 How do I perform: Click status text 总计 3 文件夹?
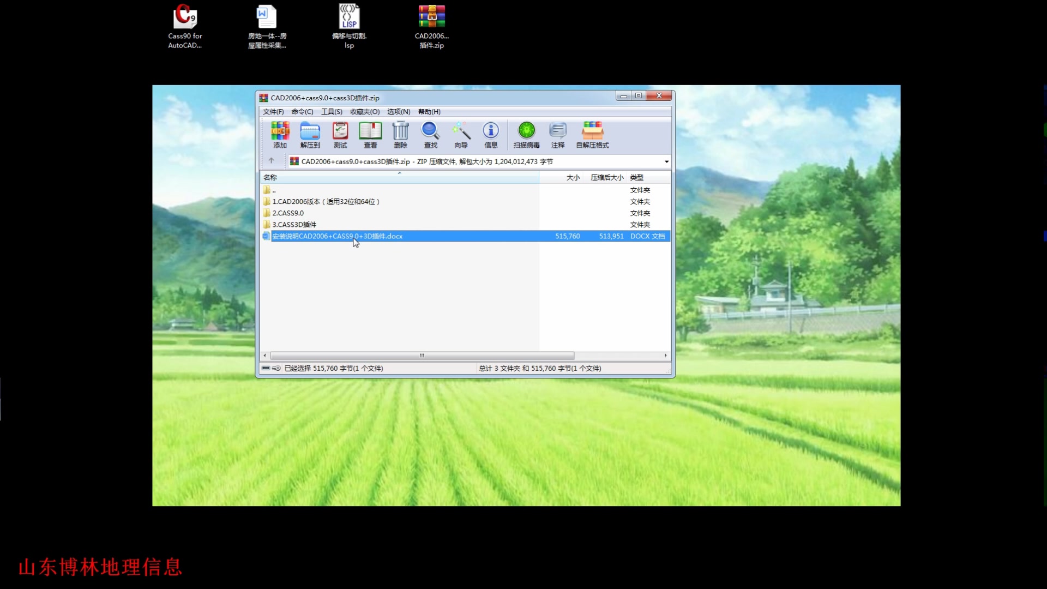tap(540, 369)
